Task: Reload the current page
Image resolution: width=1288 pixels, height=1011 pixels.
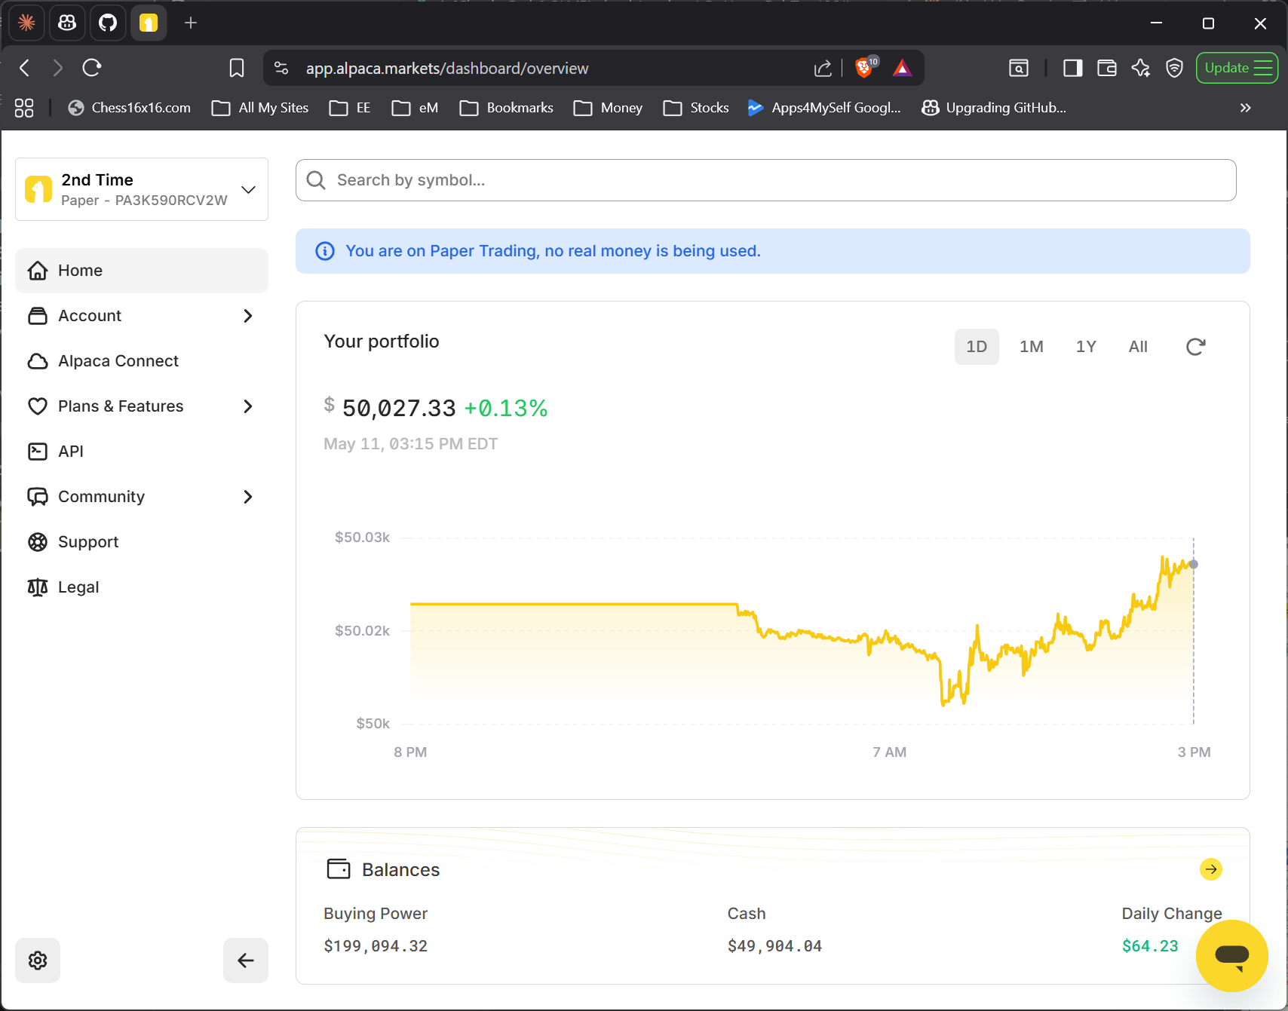Action: [92, 68]
